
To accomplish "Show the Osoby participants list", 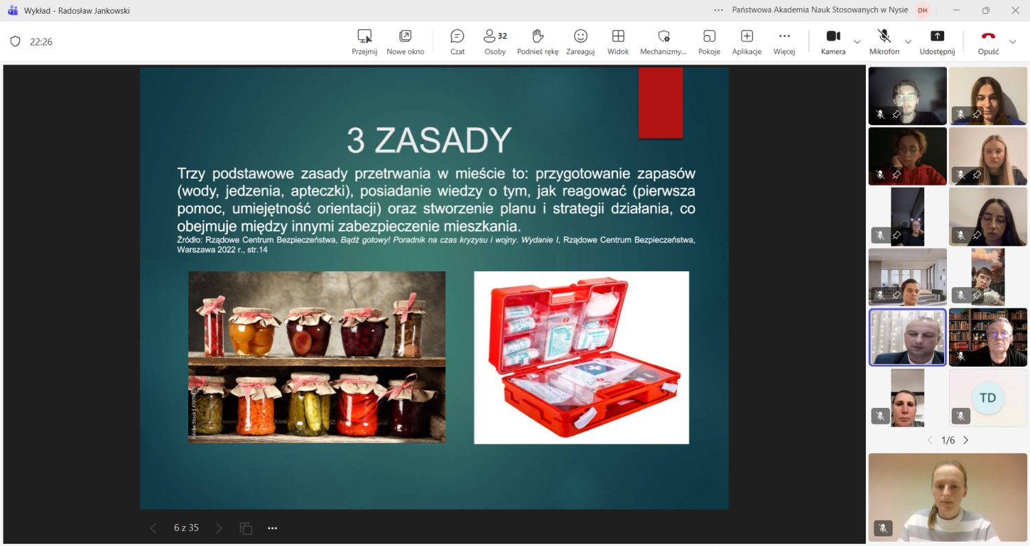I will coord(494,42).
